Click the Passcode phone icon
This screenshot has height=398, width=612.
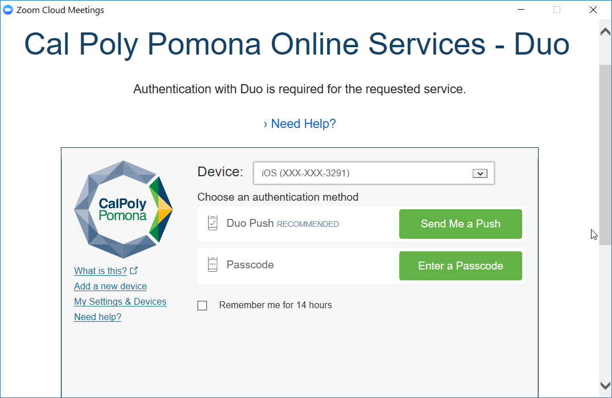tap(213, 264)
